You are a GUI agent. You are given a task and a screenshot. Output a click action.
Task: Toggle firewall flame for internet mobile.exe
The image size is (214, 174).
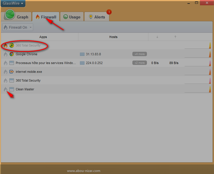[x=6, y=72]
